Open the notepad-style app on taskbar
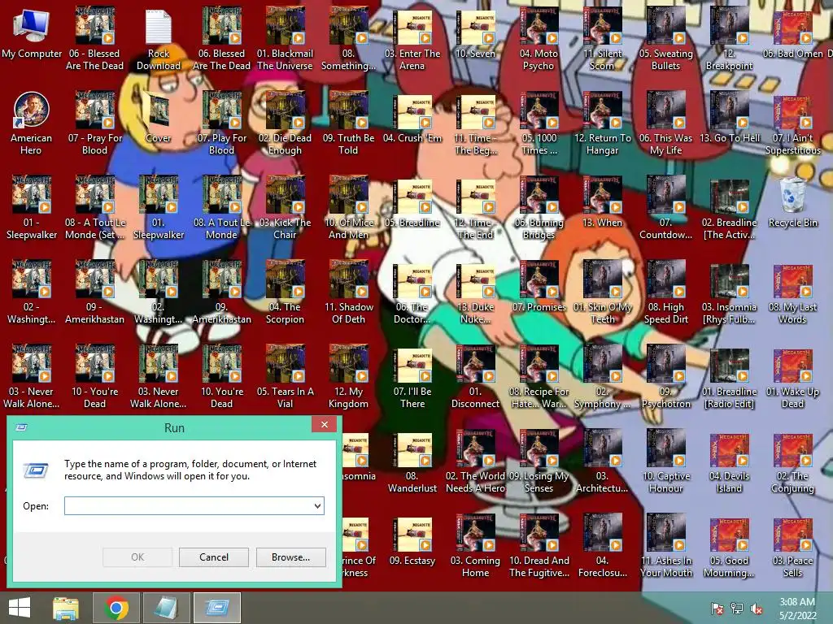This screenshot has width=833, height=624. 166,608
